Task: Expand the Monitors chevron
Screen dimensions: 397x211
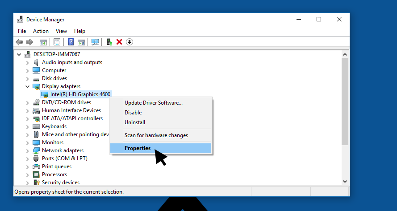Action: click(27, 142)
